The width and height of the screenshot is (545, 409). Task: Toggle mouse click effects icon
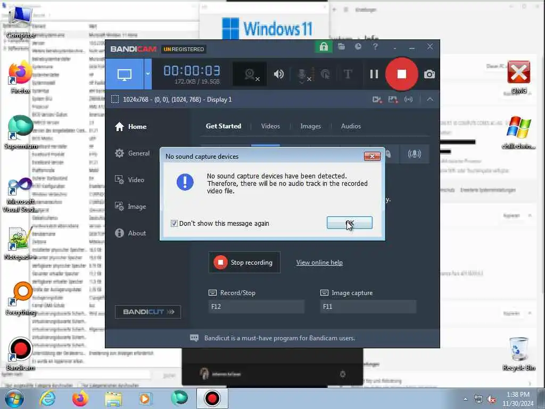tap(325, 74)
